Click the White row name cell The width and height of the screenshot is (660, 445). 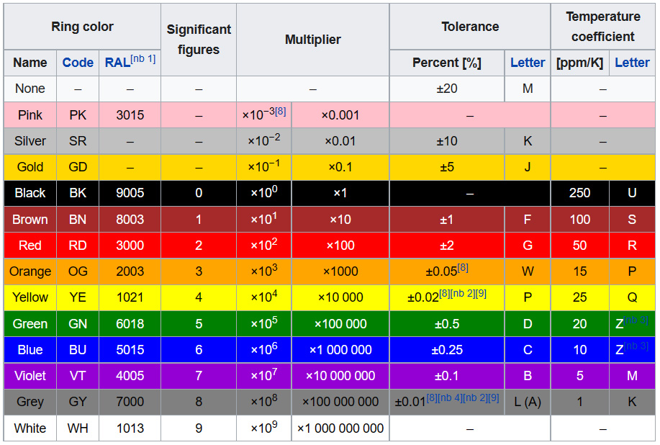point(30,428)
